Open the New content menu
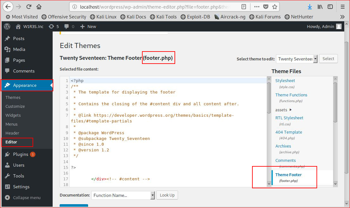350x208 pixels. coord(88,26)
